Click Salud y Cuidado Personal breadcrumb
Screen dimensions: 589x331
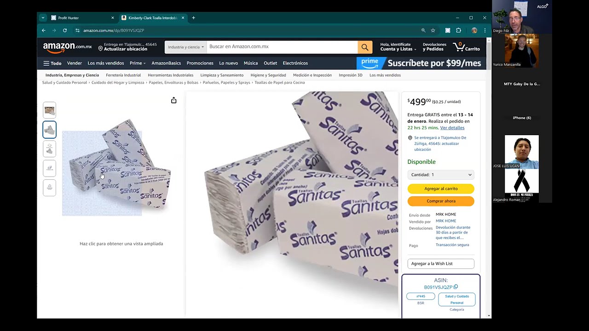(64, 83)
